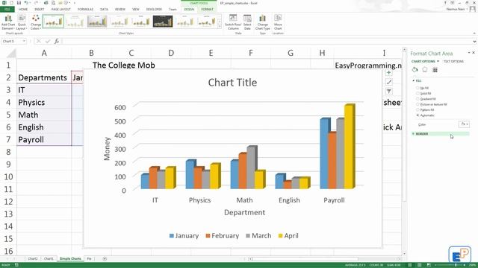The width and height of the screenshot is (478, 268).
Task: Select column header A
Action: coord(44,53)
